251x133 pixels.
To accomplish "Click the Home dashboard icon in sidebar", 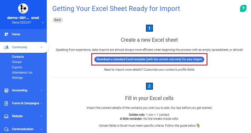I will (6, 34).
